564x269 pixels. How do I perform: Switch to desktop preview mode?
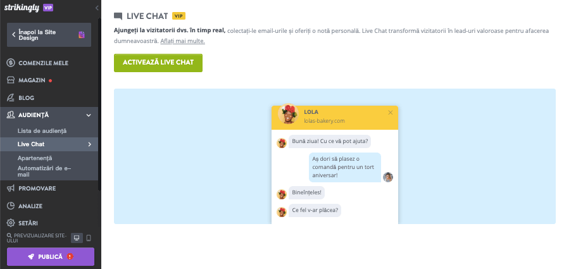(77, 238)
